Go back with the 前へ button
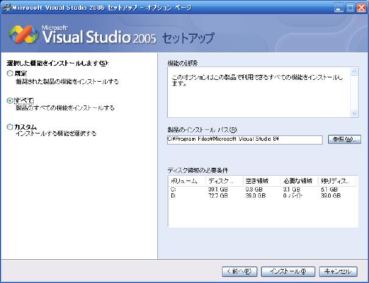 [x=239, y=271]
